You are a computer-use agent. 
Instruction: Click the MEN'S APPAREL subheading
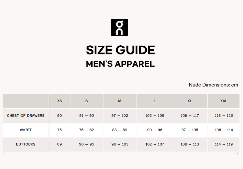click(120, 64)
